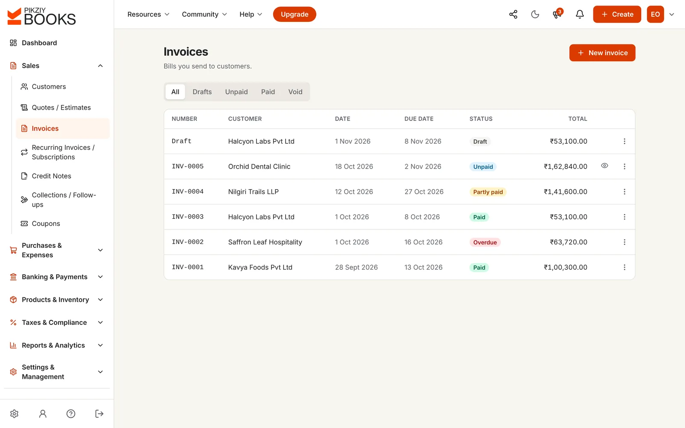Click the Partly paid status badge
The width and height of the screenshot is (685, 428).
pos(488,192)
